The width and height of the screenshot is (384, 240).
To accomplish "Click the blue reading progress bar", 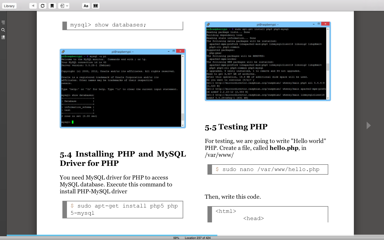I will point(112,235).
